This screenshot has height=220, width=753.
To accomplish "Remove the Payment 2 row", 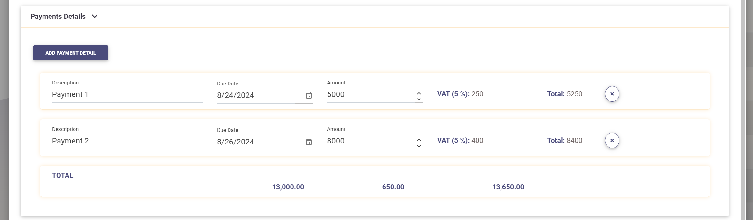I will pyautogui.click(x=612, y=141).
